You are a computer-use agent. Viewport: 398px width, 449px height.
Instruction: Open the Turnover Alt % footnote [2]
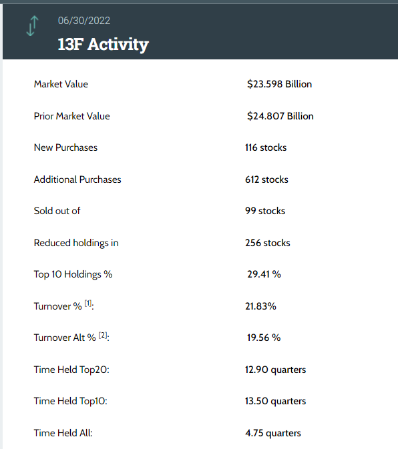pyautogui.click(x=103, y=335)
